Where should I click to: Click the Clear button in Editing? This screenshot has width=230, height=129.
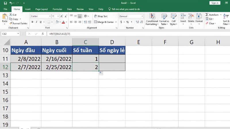[211, 23]
